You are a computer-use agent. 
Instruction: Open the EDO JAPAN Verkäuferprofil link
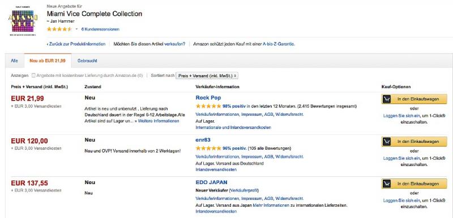[x=244, y=190]
